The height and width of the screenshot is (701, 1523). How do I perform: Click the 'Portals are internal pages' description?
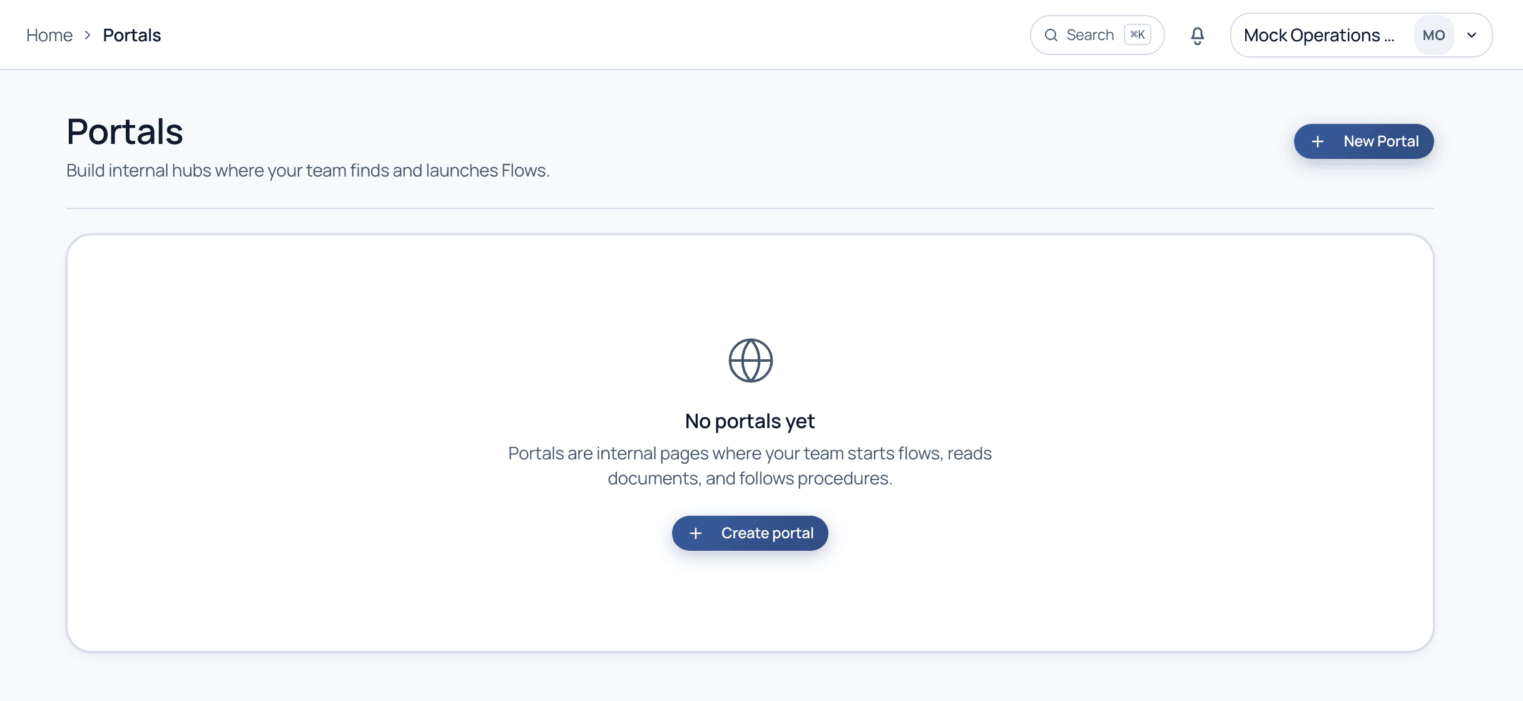pyautogui.click(x=750, y=466)
